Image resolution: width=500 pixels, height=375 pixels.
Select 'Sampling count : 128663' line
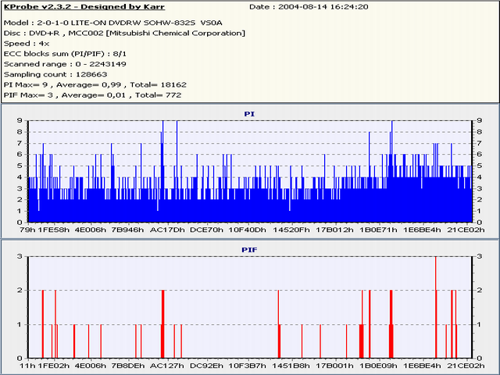55,74
